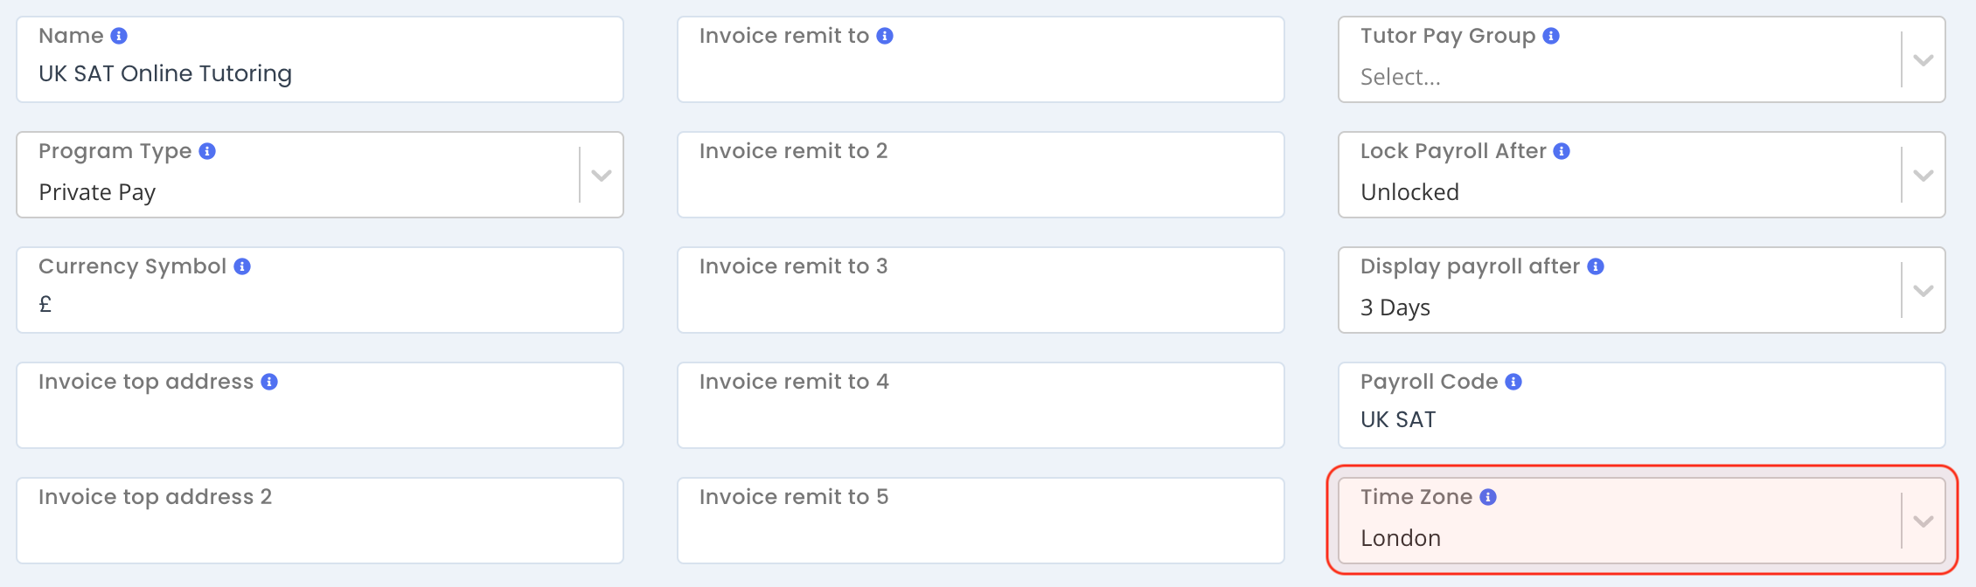Viewport: 1976px width, 587px height.
Task: Click the Invoice remit to 5 field
Action: pyautogui.click(x=981, y=521)
